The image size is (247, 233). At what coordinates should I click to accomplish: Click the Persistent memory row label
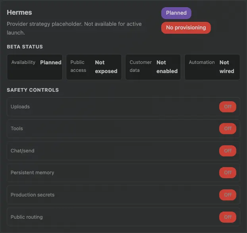coord(32,173)
